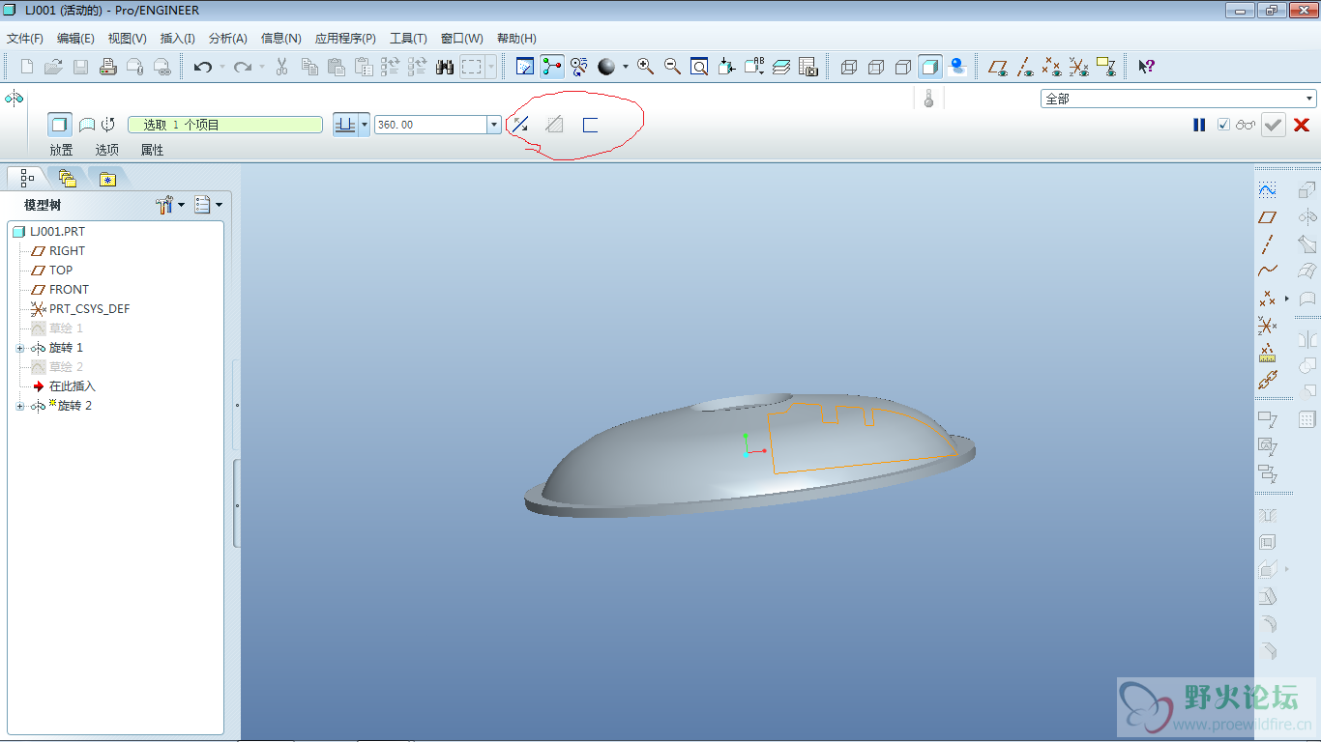Toggle datum points display
Image resolution: width=1321 pixels, height=742 pixels.
[1052, 67]
